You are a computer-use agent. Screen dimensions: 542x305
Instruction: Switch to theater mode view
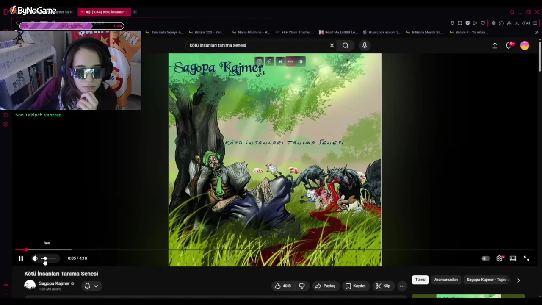pos(513,258)
